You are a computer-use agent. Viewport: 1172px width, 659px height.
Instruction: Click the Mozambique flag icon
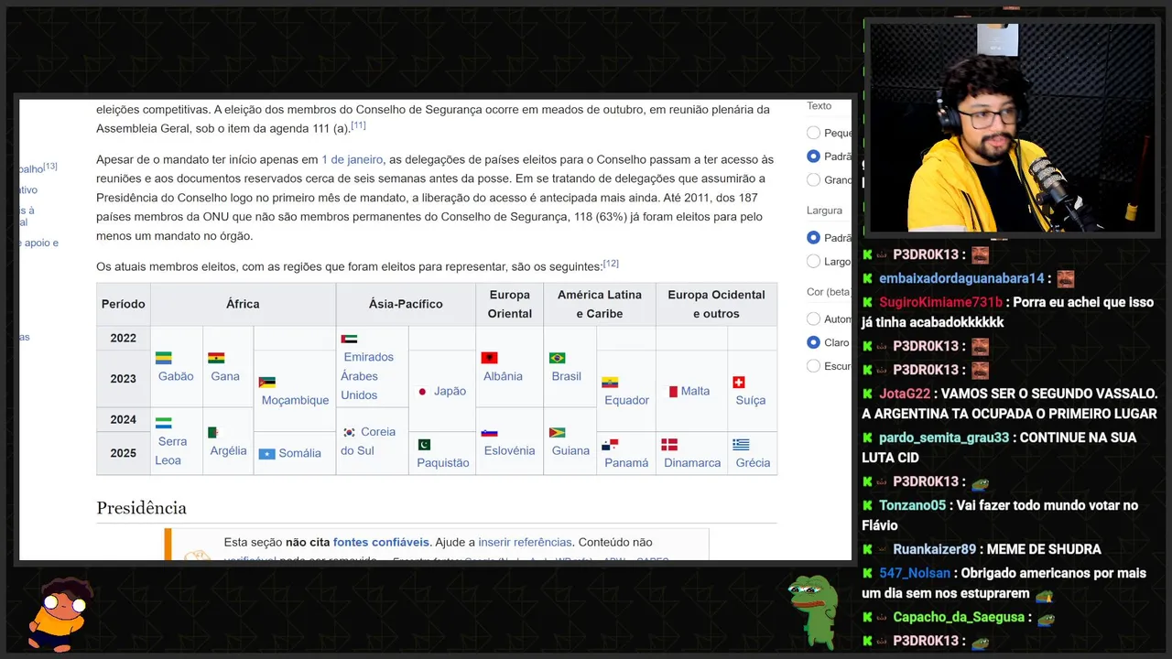point(267,382)
